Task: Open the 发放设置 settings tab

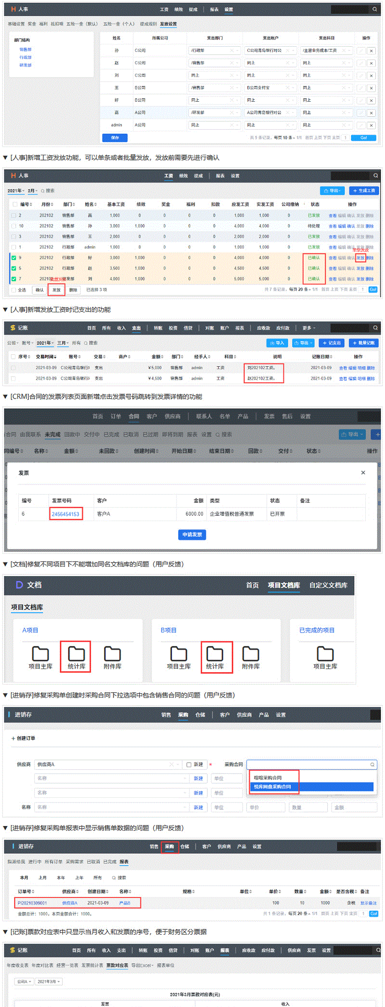Action: click(x=168, y=24)
